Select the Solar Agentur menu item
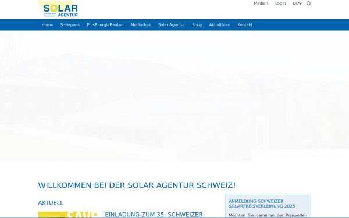The width and height of the screenshot is (349, 218). coord(172,24)
